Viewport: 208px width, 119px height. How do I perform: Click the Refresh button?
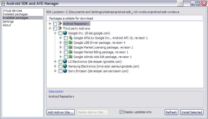point(171,112)
